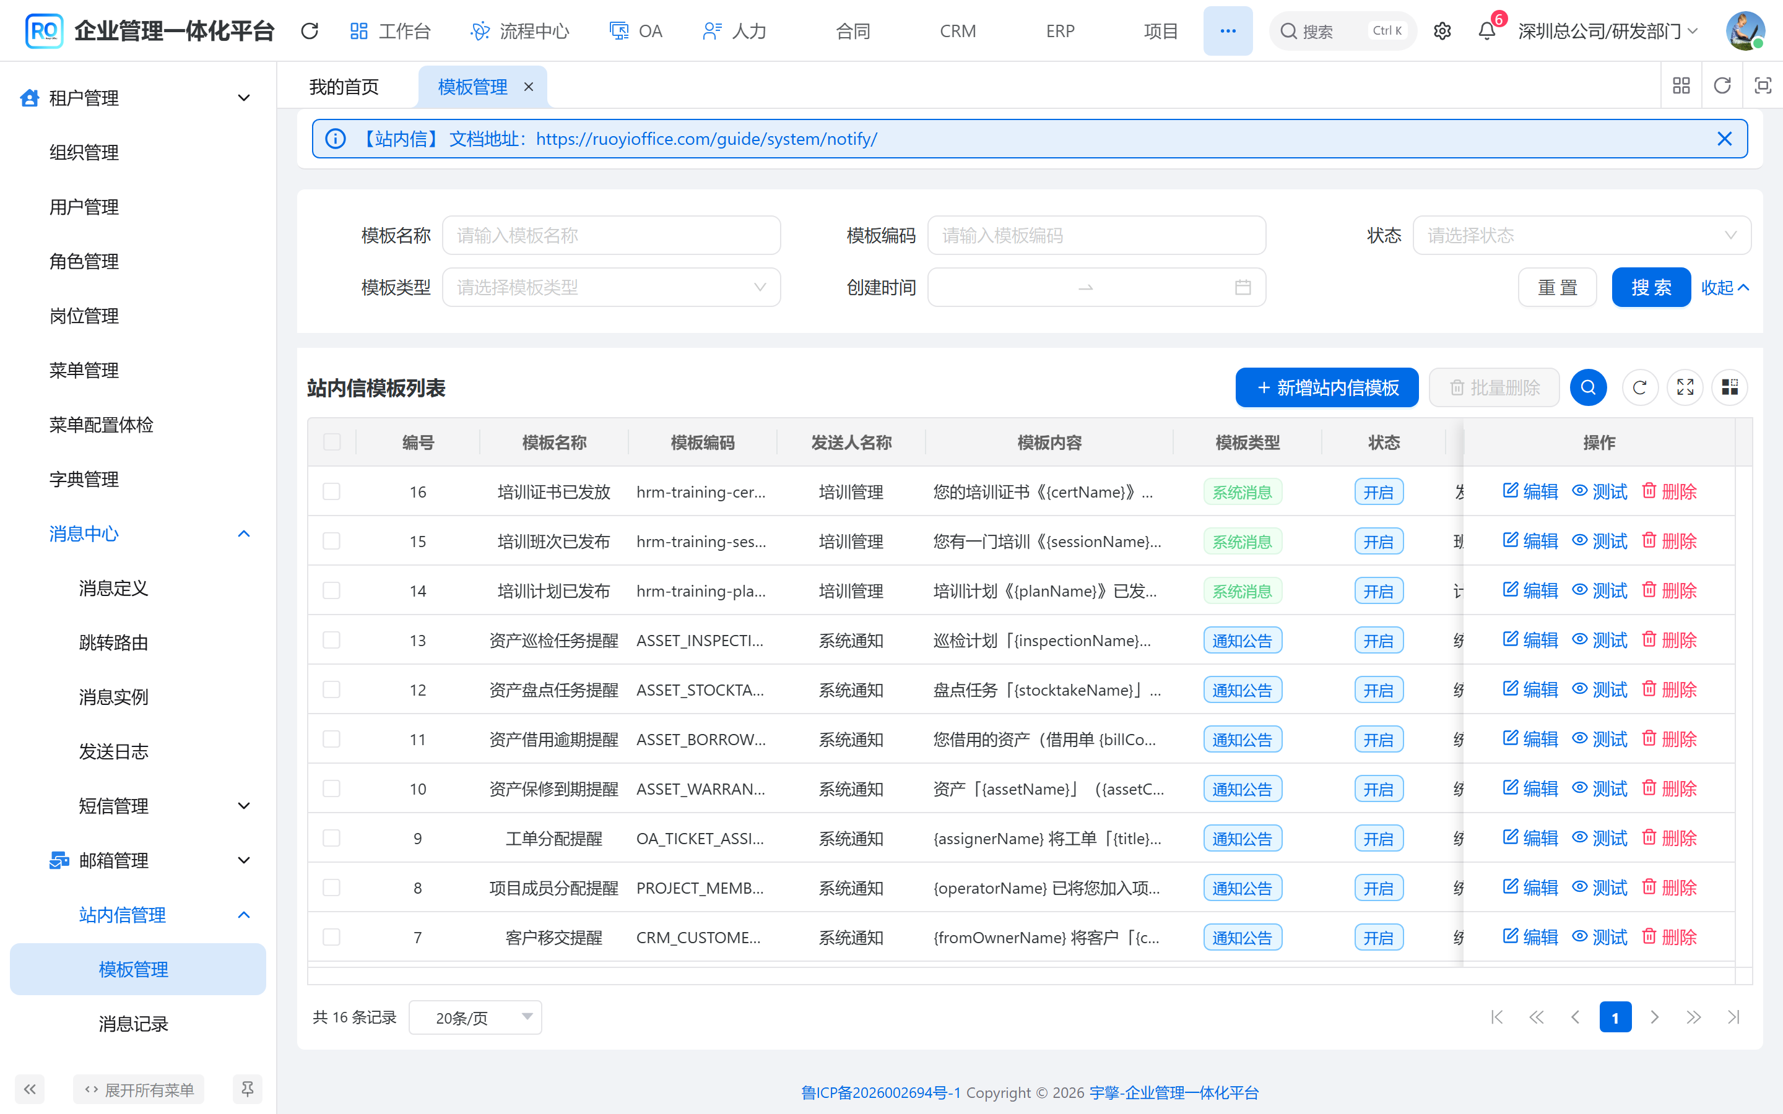Expand the 邮箱管理 submenu
This screenshot has height=1114, width=1783.
[138, 860]
